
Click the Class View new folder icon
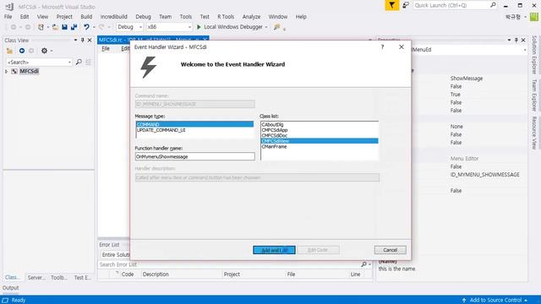point(9,51)
